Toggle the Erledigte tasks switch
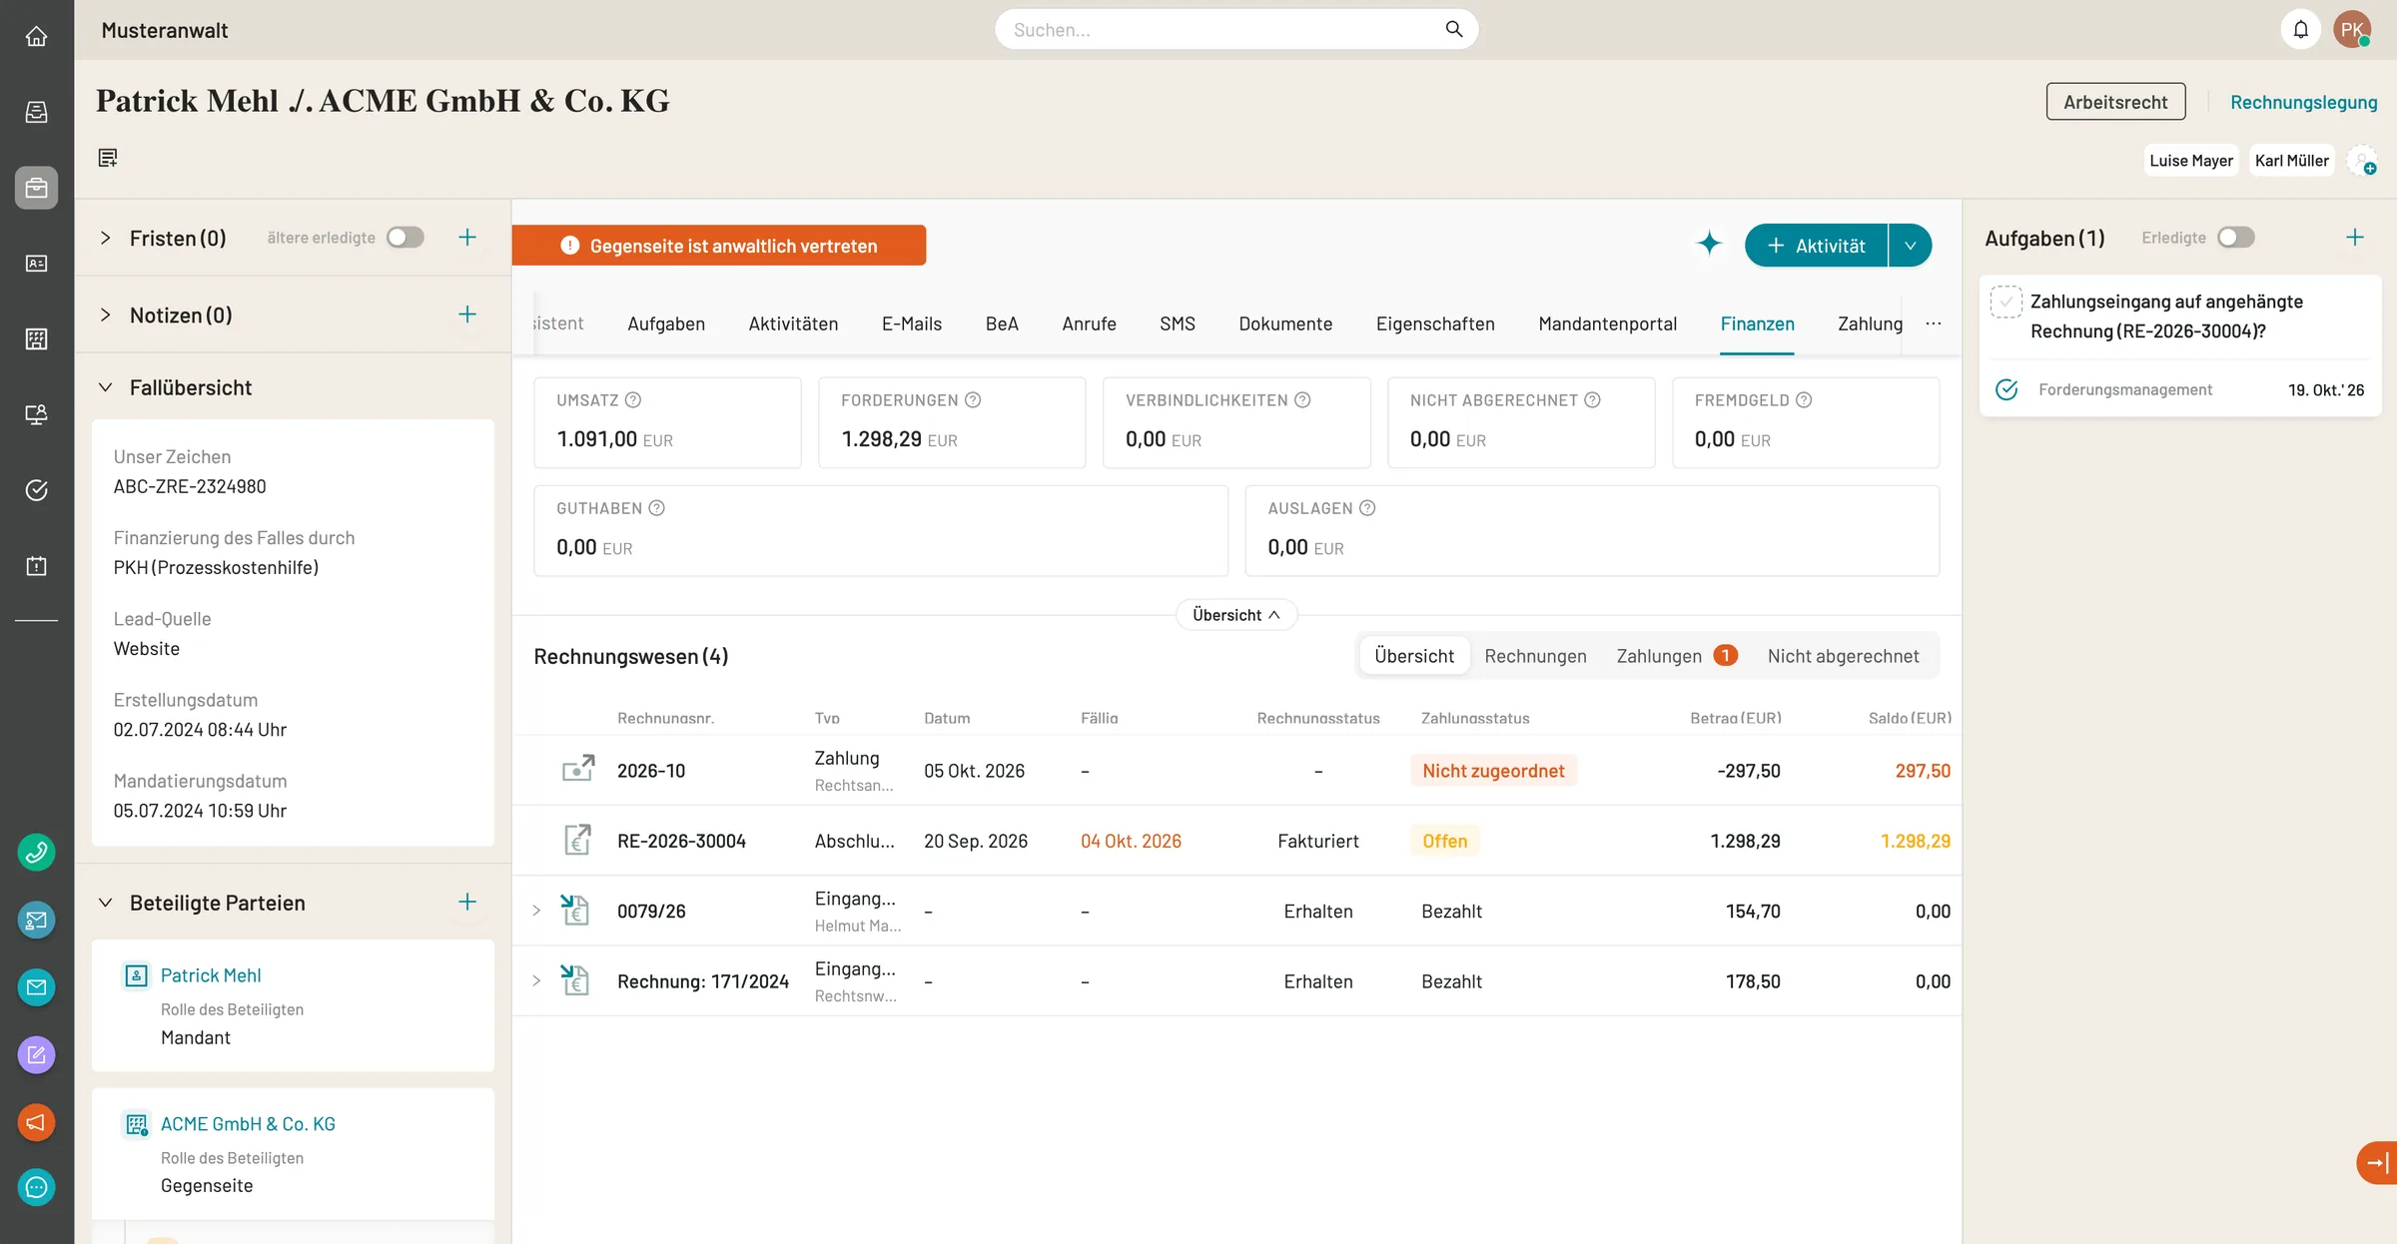Viewport: 2397px width, 1244px height. pos(2236,238)
